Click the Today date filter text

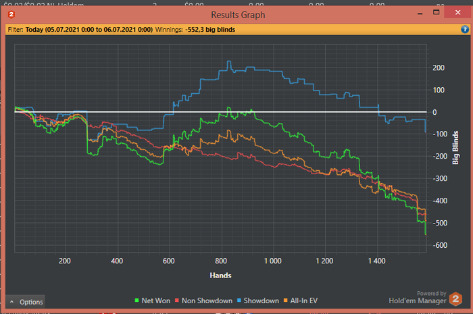(x=89, y=30)
